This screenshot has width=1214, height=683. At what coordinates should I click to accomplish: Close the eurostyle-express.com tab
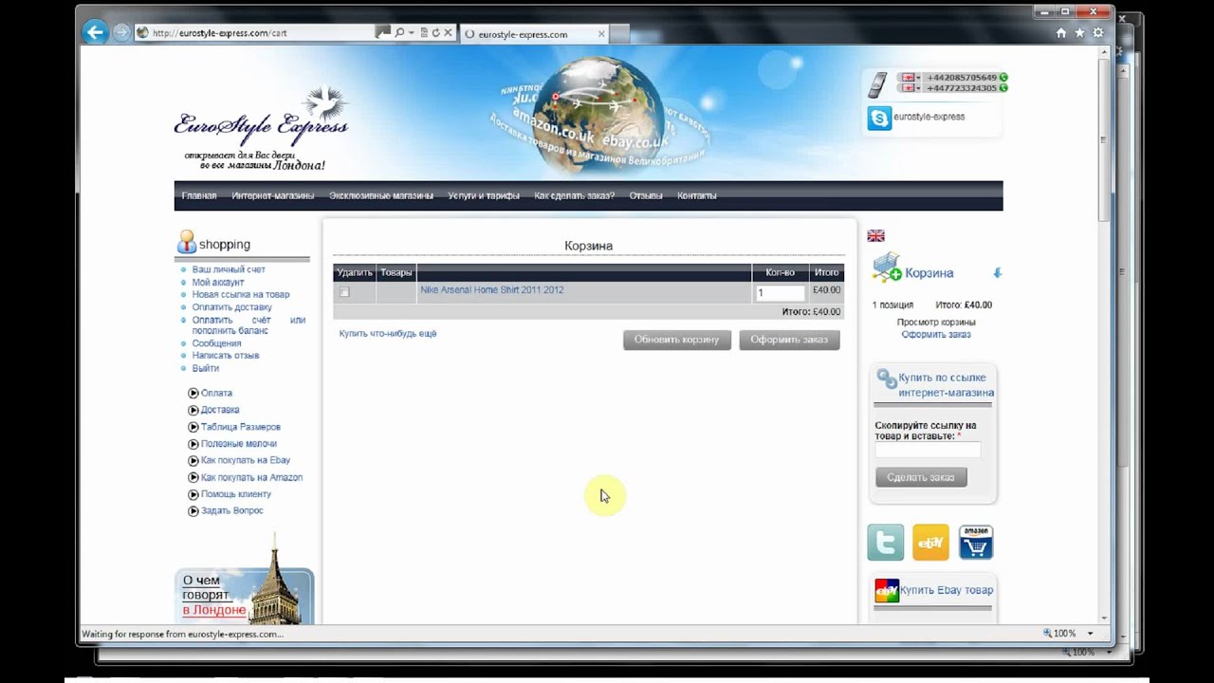pos(600,33)
